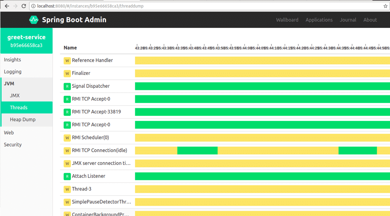The image size is (390, 216).
Task: Select Heap Dump in the sidebar
Action: [x=23, y=119]
